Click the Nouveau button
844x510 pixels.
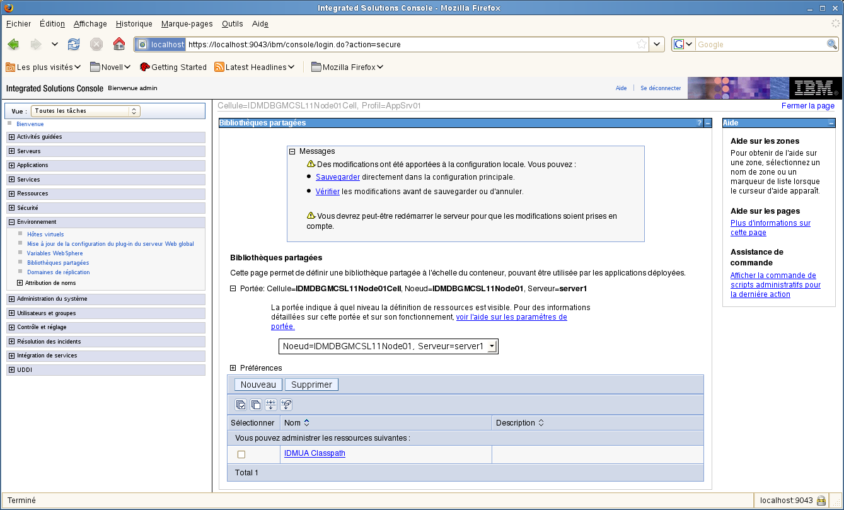click(258, 385)
